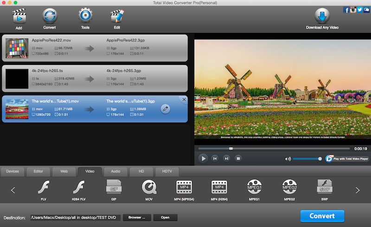Click the 131.59KB output size value

141,48
